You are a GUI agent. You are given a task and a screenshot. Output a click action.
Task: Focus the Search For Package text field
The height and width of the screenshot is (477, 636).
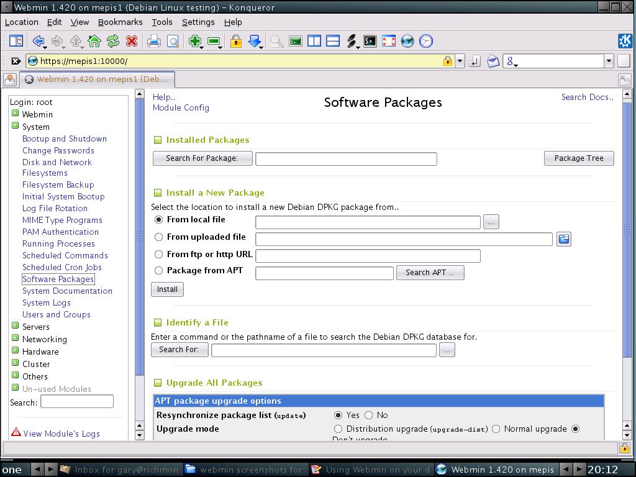point(346,159)
